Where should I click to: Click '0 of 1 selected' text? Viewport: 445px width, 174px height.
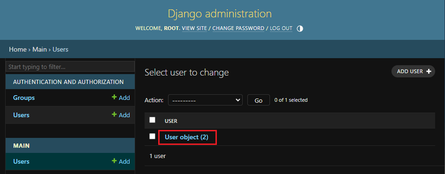[291, 100]
